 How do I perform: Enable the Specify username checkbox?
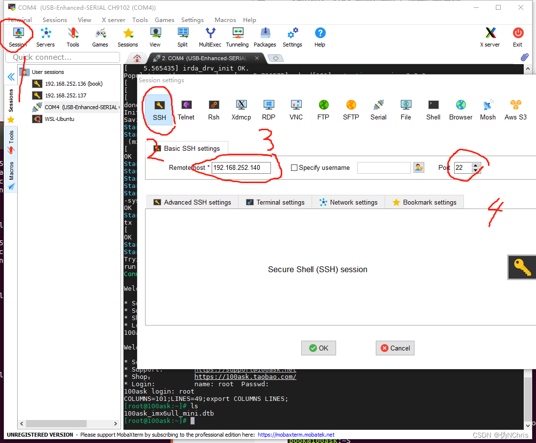[x=294, y=168]
